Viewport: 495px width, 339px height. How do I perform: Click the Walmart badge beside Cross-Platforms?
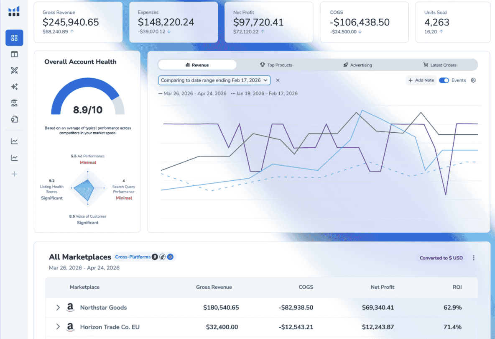170,257
